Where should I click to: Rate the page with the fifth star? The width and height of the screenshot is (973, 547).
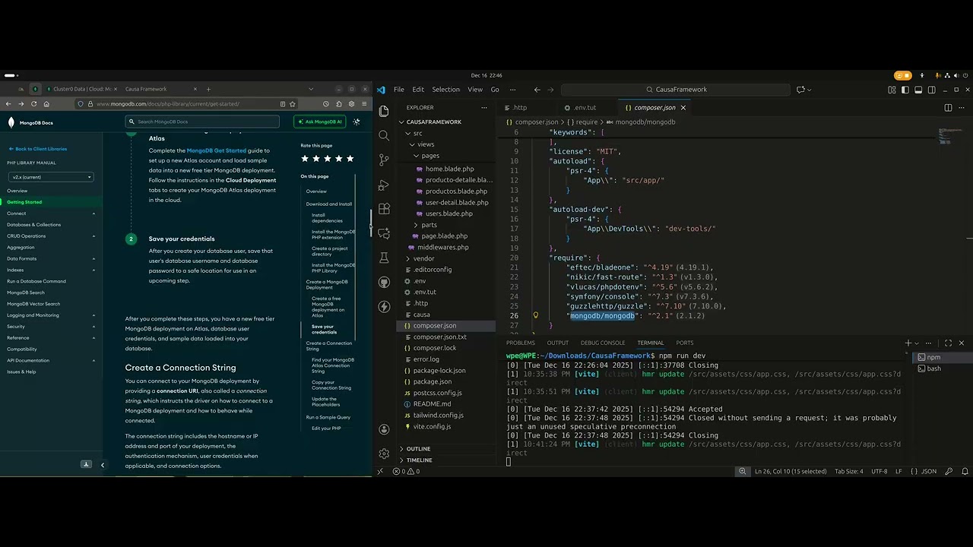point(350,159)
